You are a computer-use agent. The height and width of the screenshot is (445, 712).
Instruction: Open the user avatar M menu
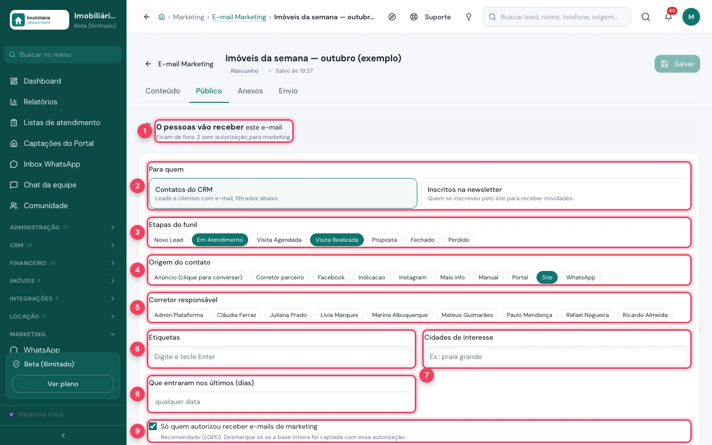pos(691,17)
